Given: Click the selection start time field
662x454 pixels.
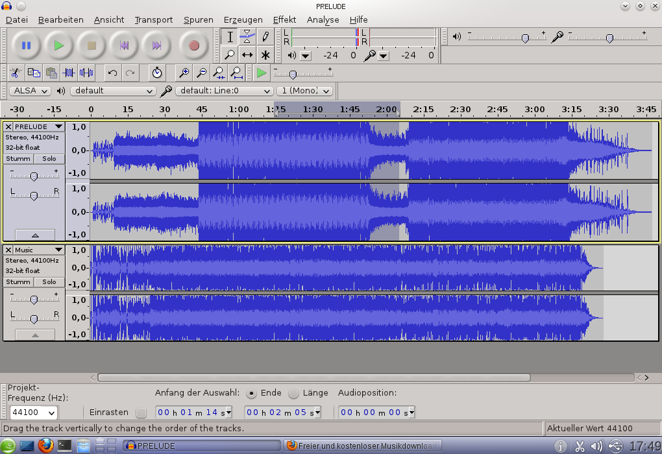Looking at the screenshot, I should pyautogui.click(x=194, y=412).
